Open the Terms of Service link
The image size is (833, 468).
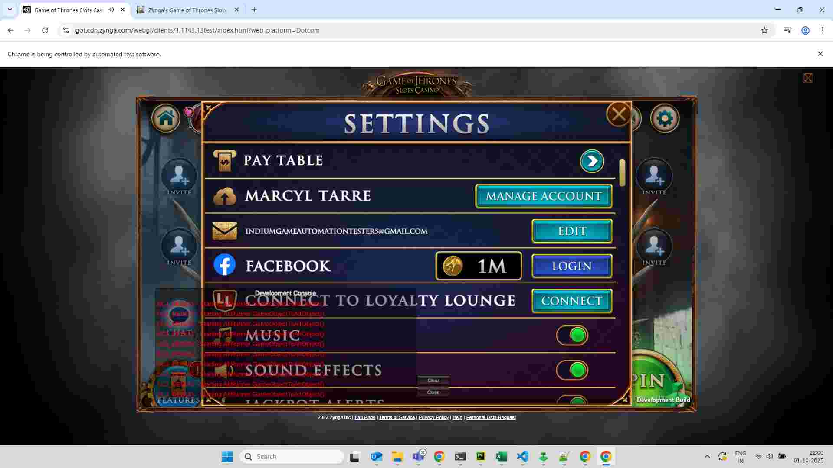coord(397,417)
